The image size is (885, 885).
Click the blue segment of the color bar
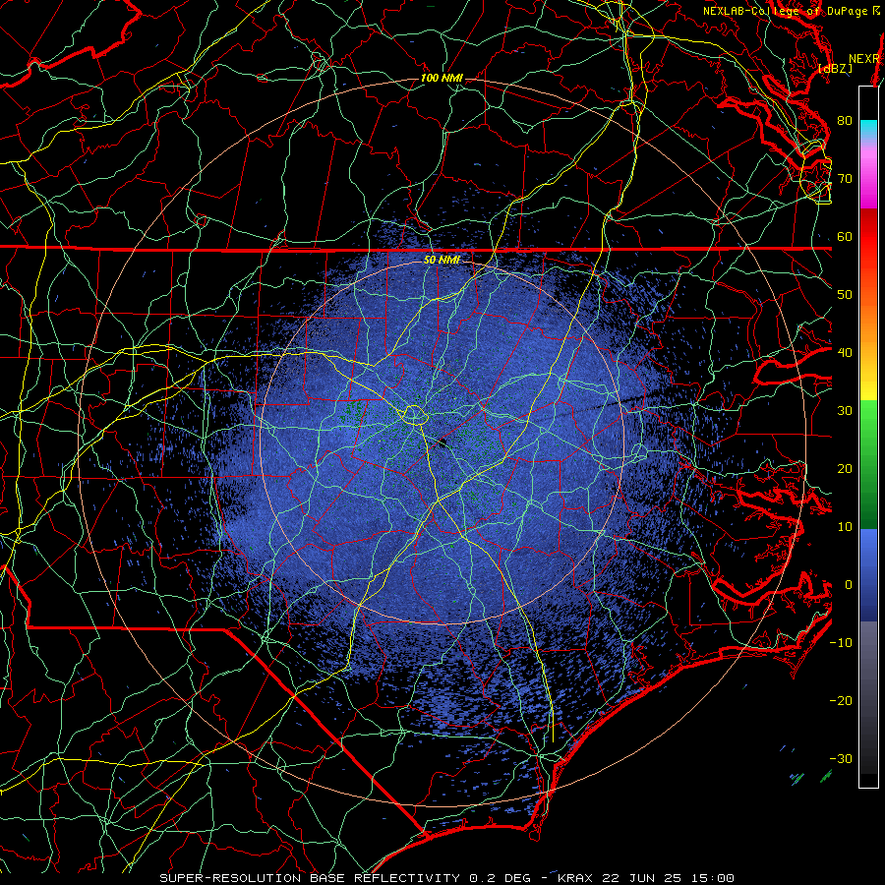pyautogui.click(x=868, y=574)
